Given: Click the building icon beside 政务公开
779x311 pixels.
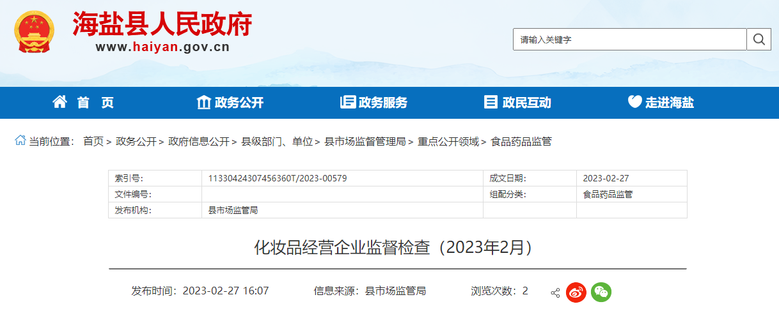Looking at the screenshot, I should pyautogui.click(x=204, y=102).
